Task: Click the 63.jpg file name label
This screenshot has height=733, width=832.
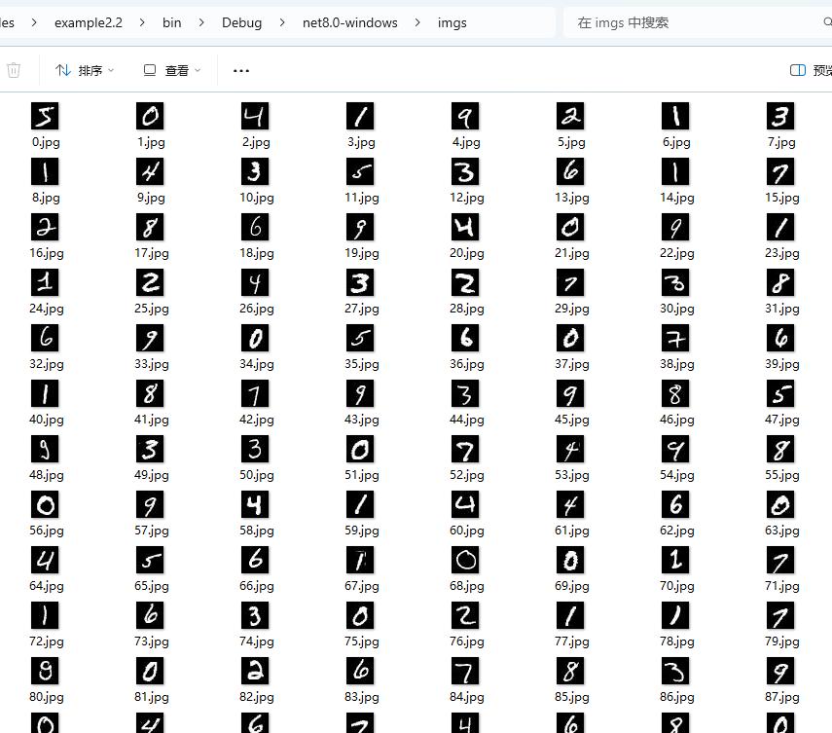Action: [x=782, y=531]
